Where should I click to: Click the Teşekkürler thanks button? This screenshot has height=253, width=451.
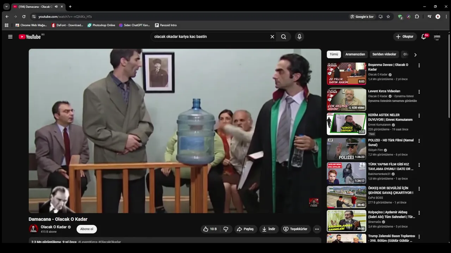click(296, 229)
